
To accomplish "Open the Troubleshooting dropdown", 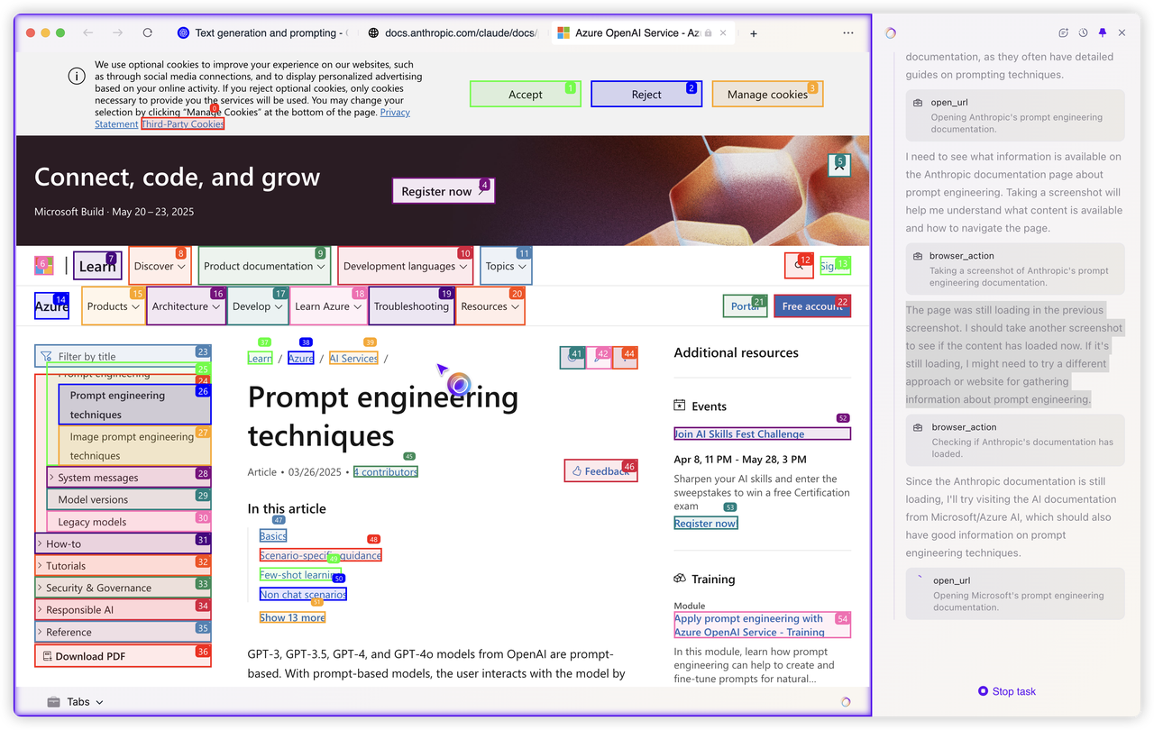I will 412,306.
